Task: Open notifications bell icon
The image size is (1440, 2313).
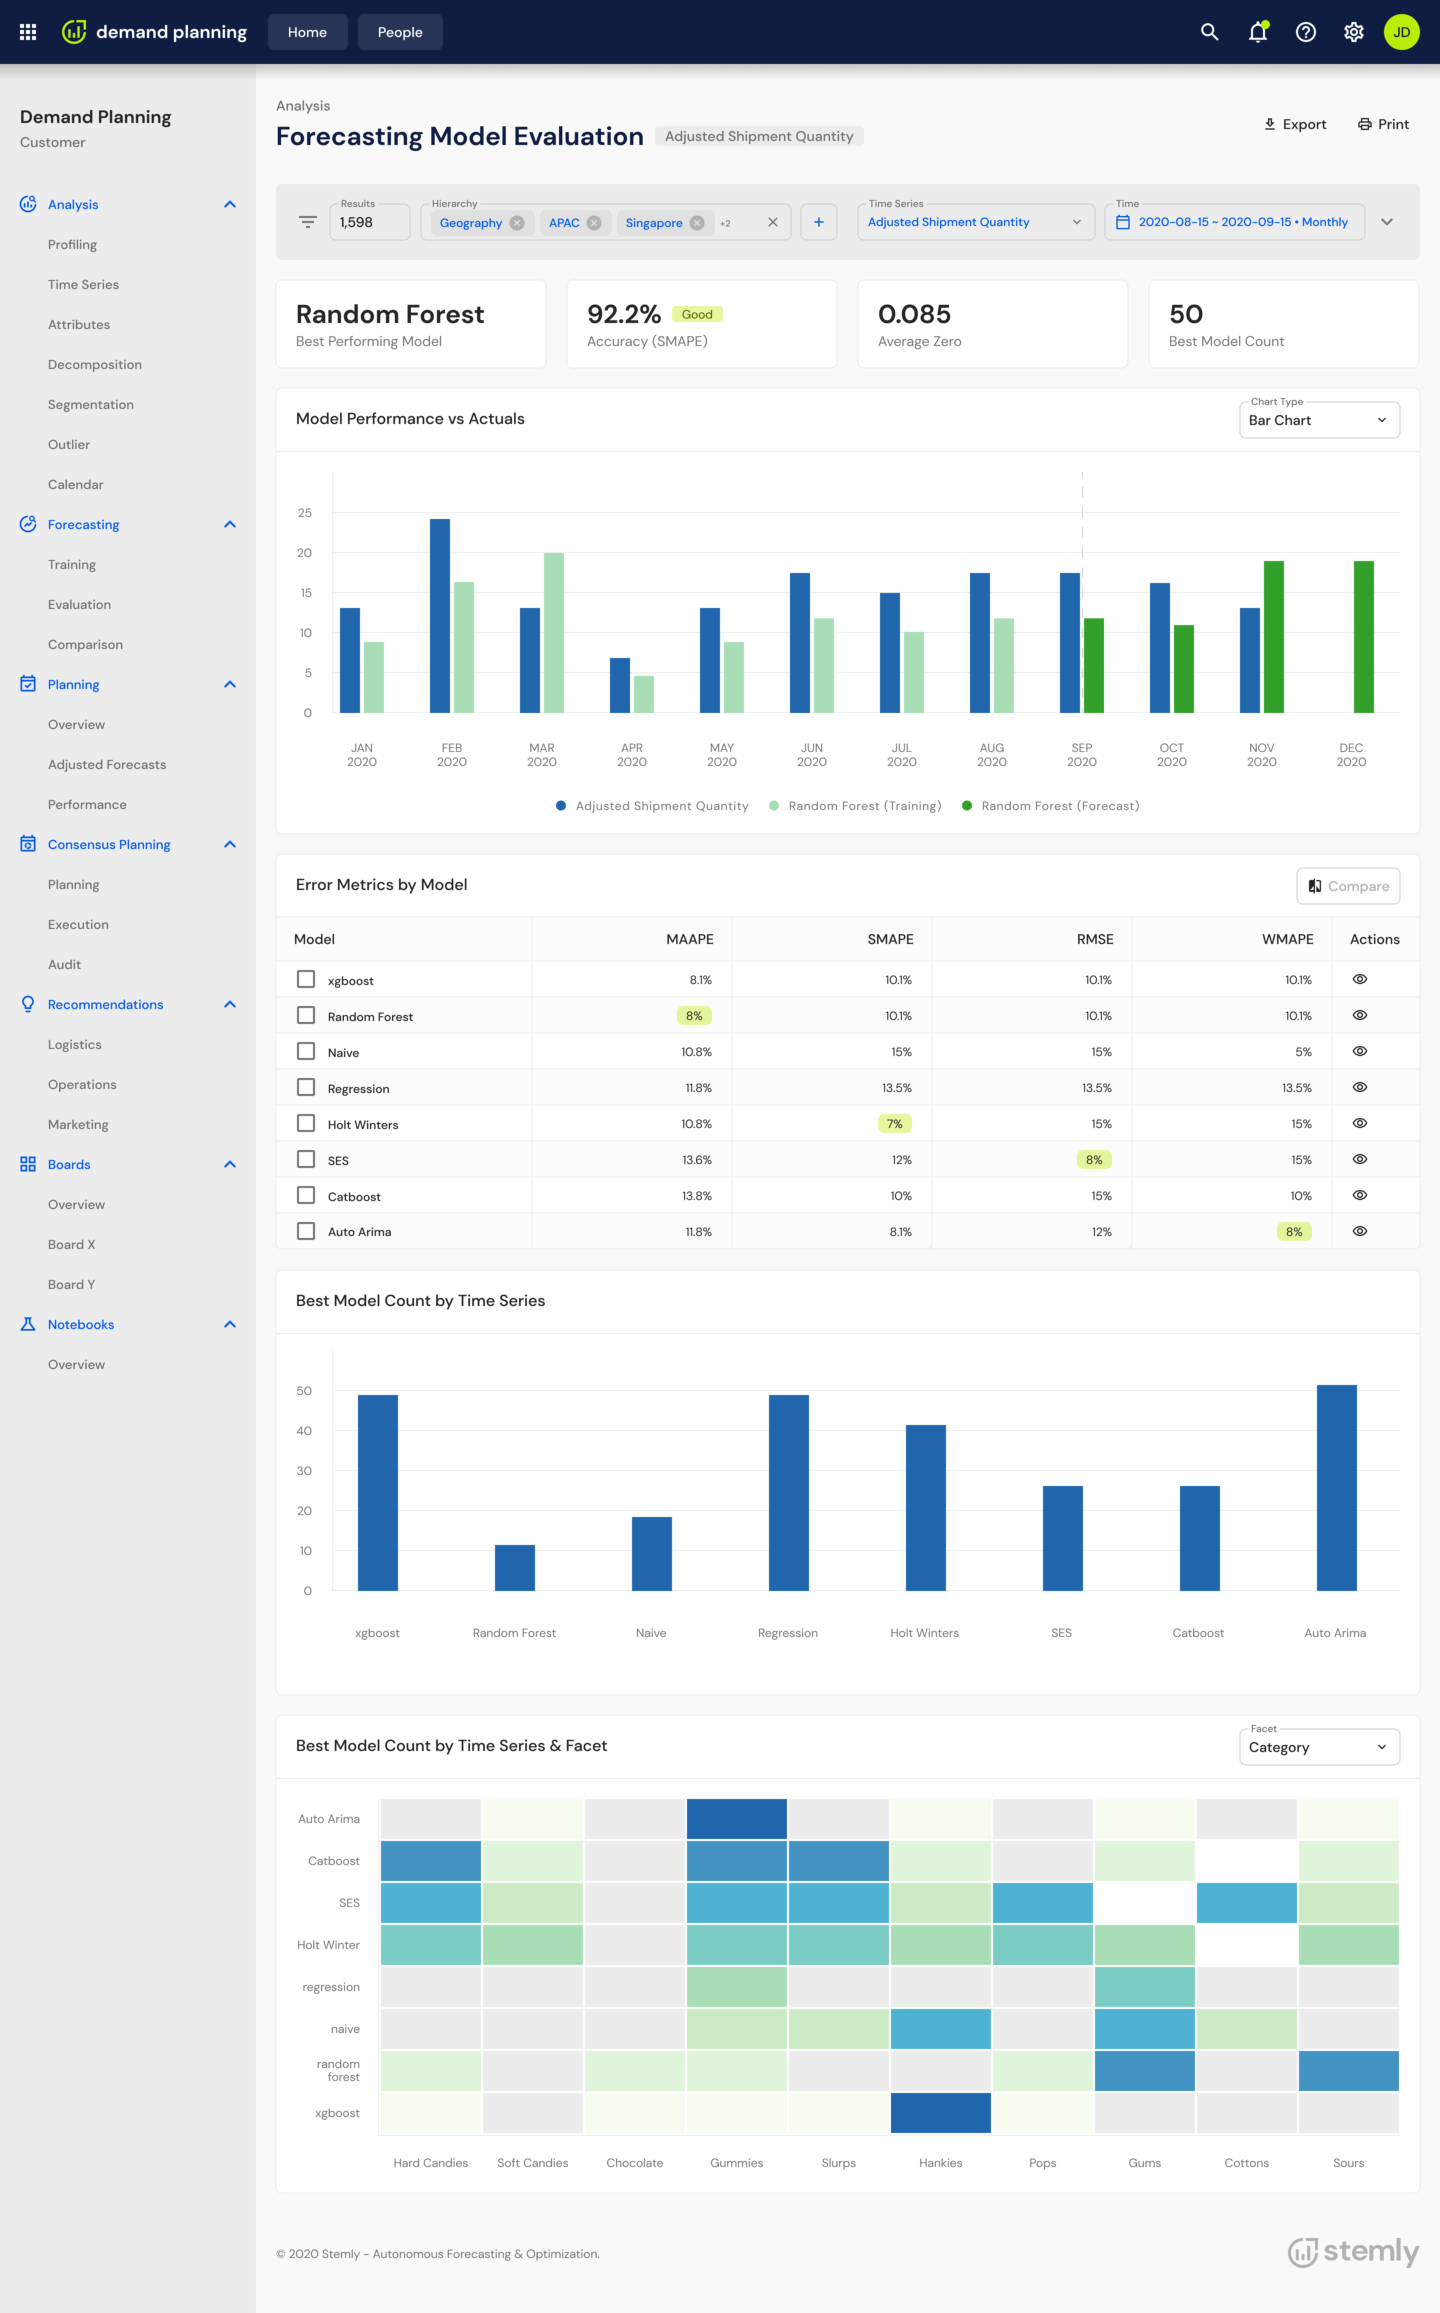Action: click(1258, 32)
